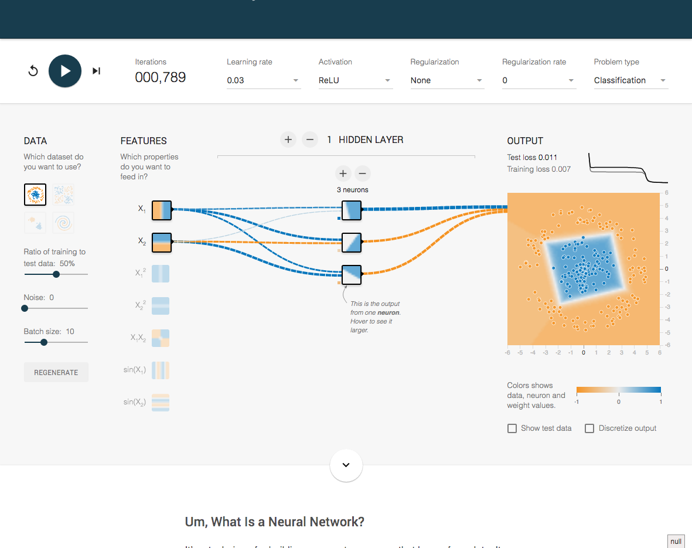
Task: Remove a hidden layer with minus icon
Action: coord(310,139)
